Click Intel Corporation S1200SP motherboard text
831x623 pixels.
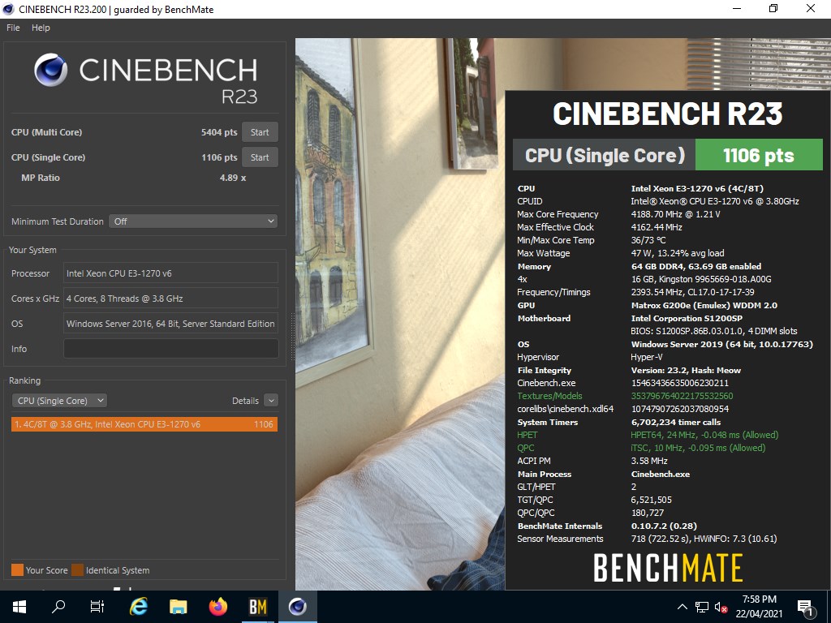[687, 318]
